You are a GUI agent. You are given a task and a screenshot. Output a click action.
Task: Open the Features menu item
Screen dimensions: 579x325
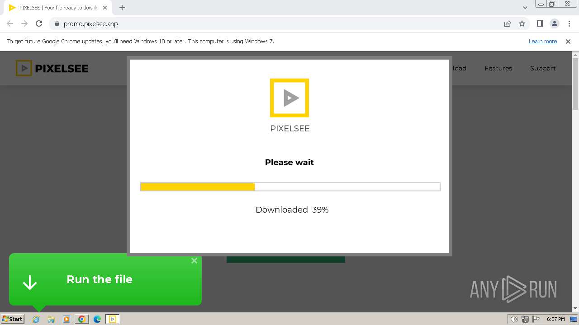498,68
